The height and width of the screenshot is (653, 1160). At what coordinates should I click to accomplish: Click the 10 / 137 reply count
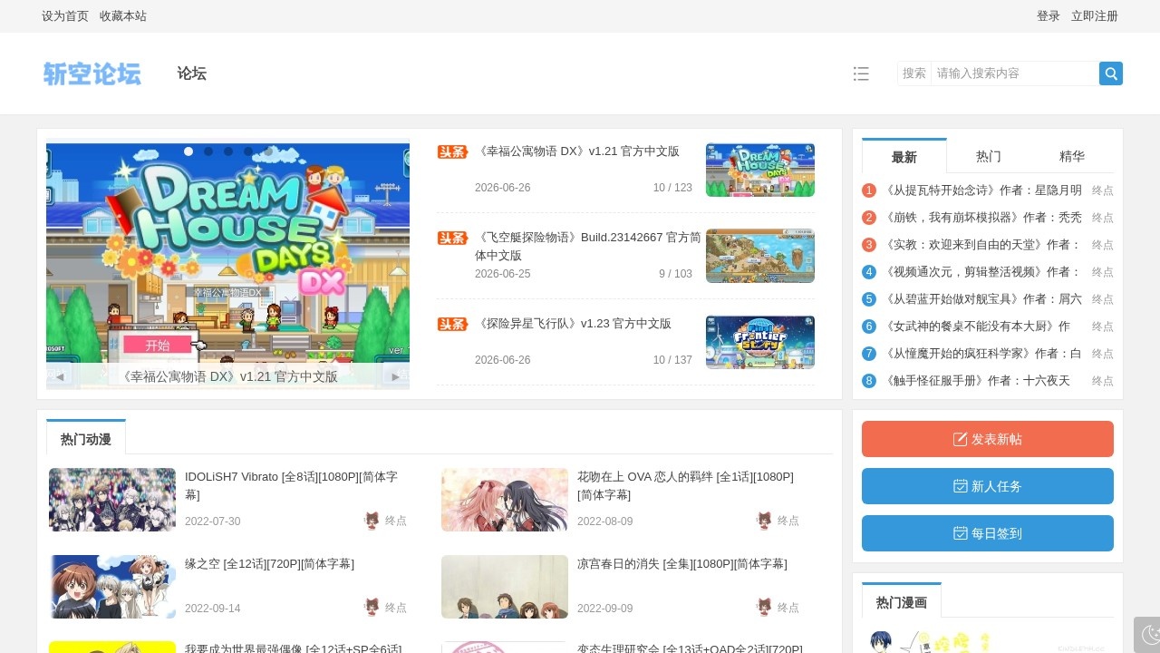pos(672,360)
